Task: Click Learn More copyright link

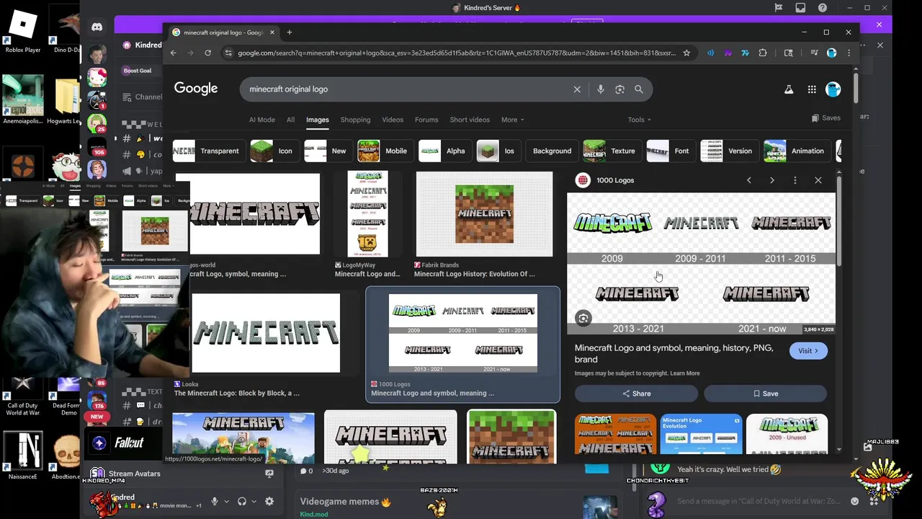Action: pos(685,373)
